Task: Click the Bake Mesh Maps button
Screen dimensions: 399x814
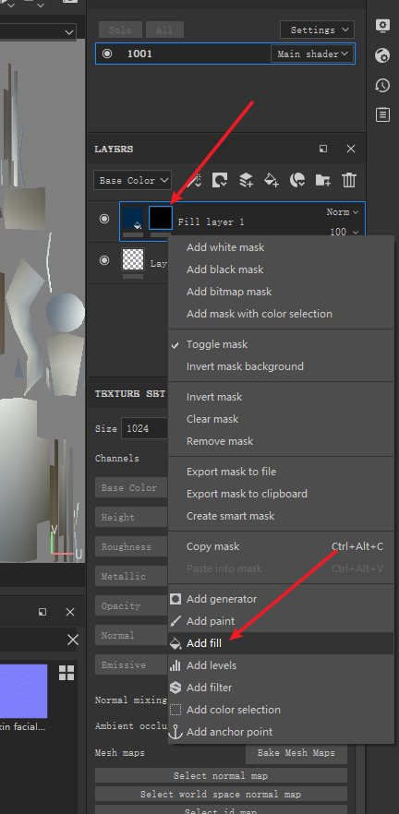Action: (296, 753)
